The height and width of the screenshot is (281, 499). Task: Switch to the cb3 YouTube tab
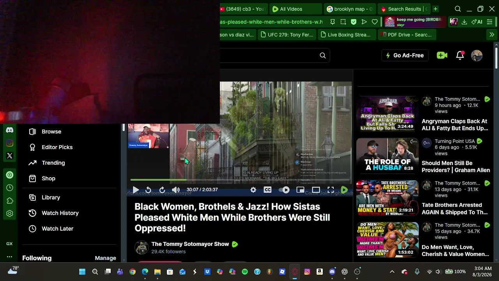tap(243, 9)
